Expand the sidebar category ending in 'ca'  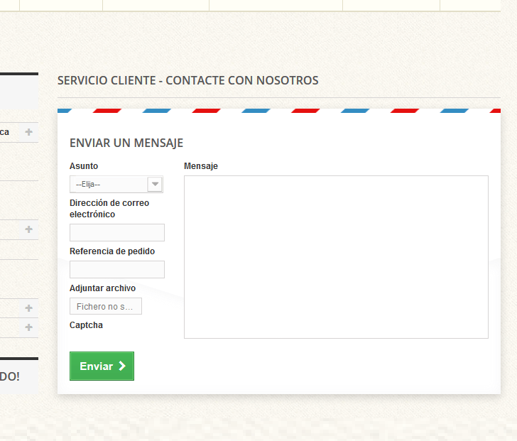point(28,132)
